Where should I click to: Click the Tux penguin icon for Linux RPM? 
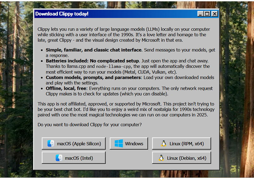(164, 143)
